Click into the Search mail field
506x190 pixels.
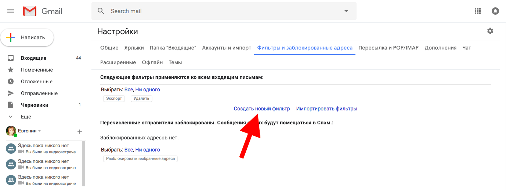click(220, 11)
